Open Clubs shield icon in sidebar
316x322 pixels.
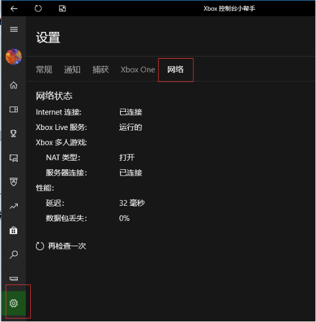coord(14,182)
